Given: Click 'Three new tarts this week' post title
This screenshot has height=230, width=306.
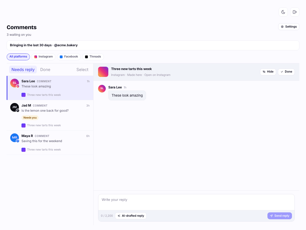Looking at the screenshot, I should (131, 69).
